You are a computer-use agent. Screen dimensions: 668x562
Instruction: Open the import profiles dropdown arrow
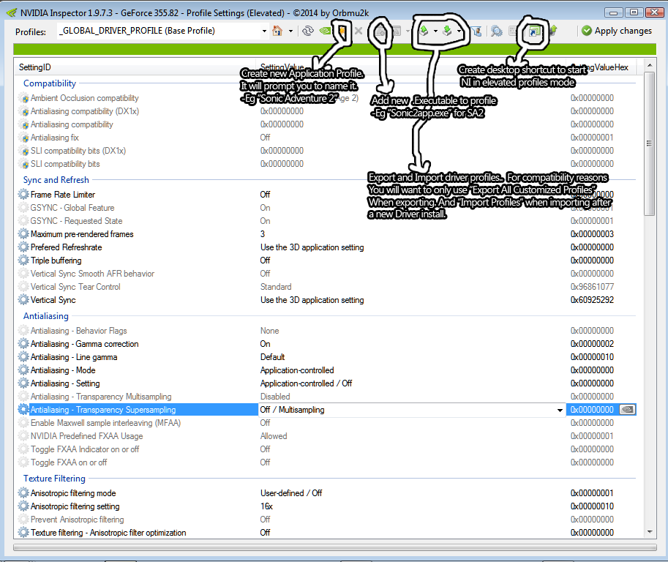pos(459,31)
